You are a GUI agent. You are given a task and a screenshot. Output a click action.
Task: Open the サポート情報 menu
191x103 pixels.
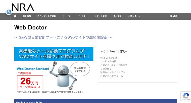coord(100,16)
